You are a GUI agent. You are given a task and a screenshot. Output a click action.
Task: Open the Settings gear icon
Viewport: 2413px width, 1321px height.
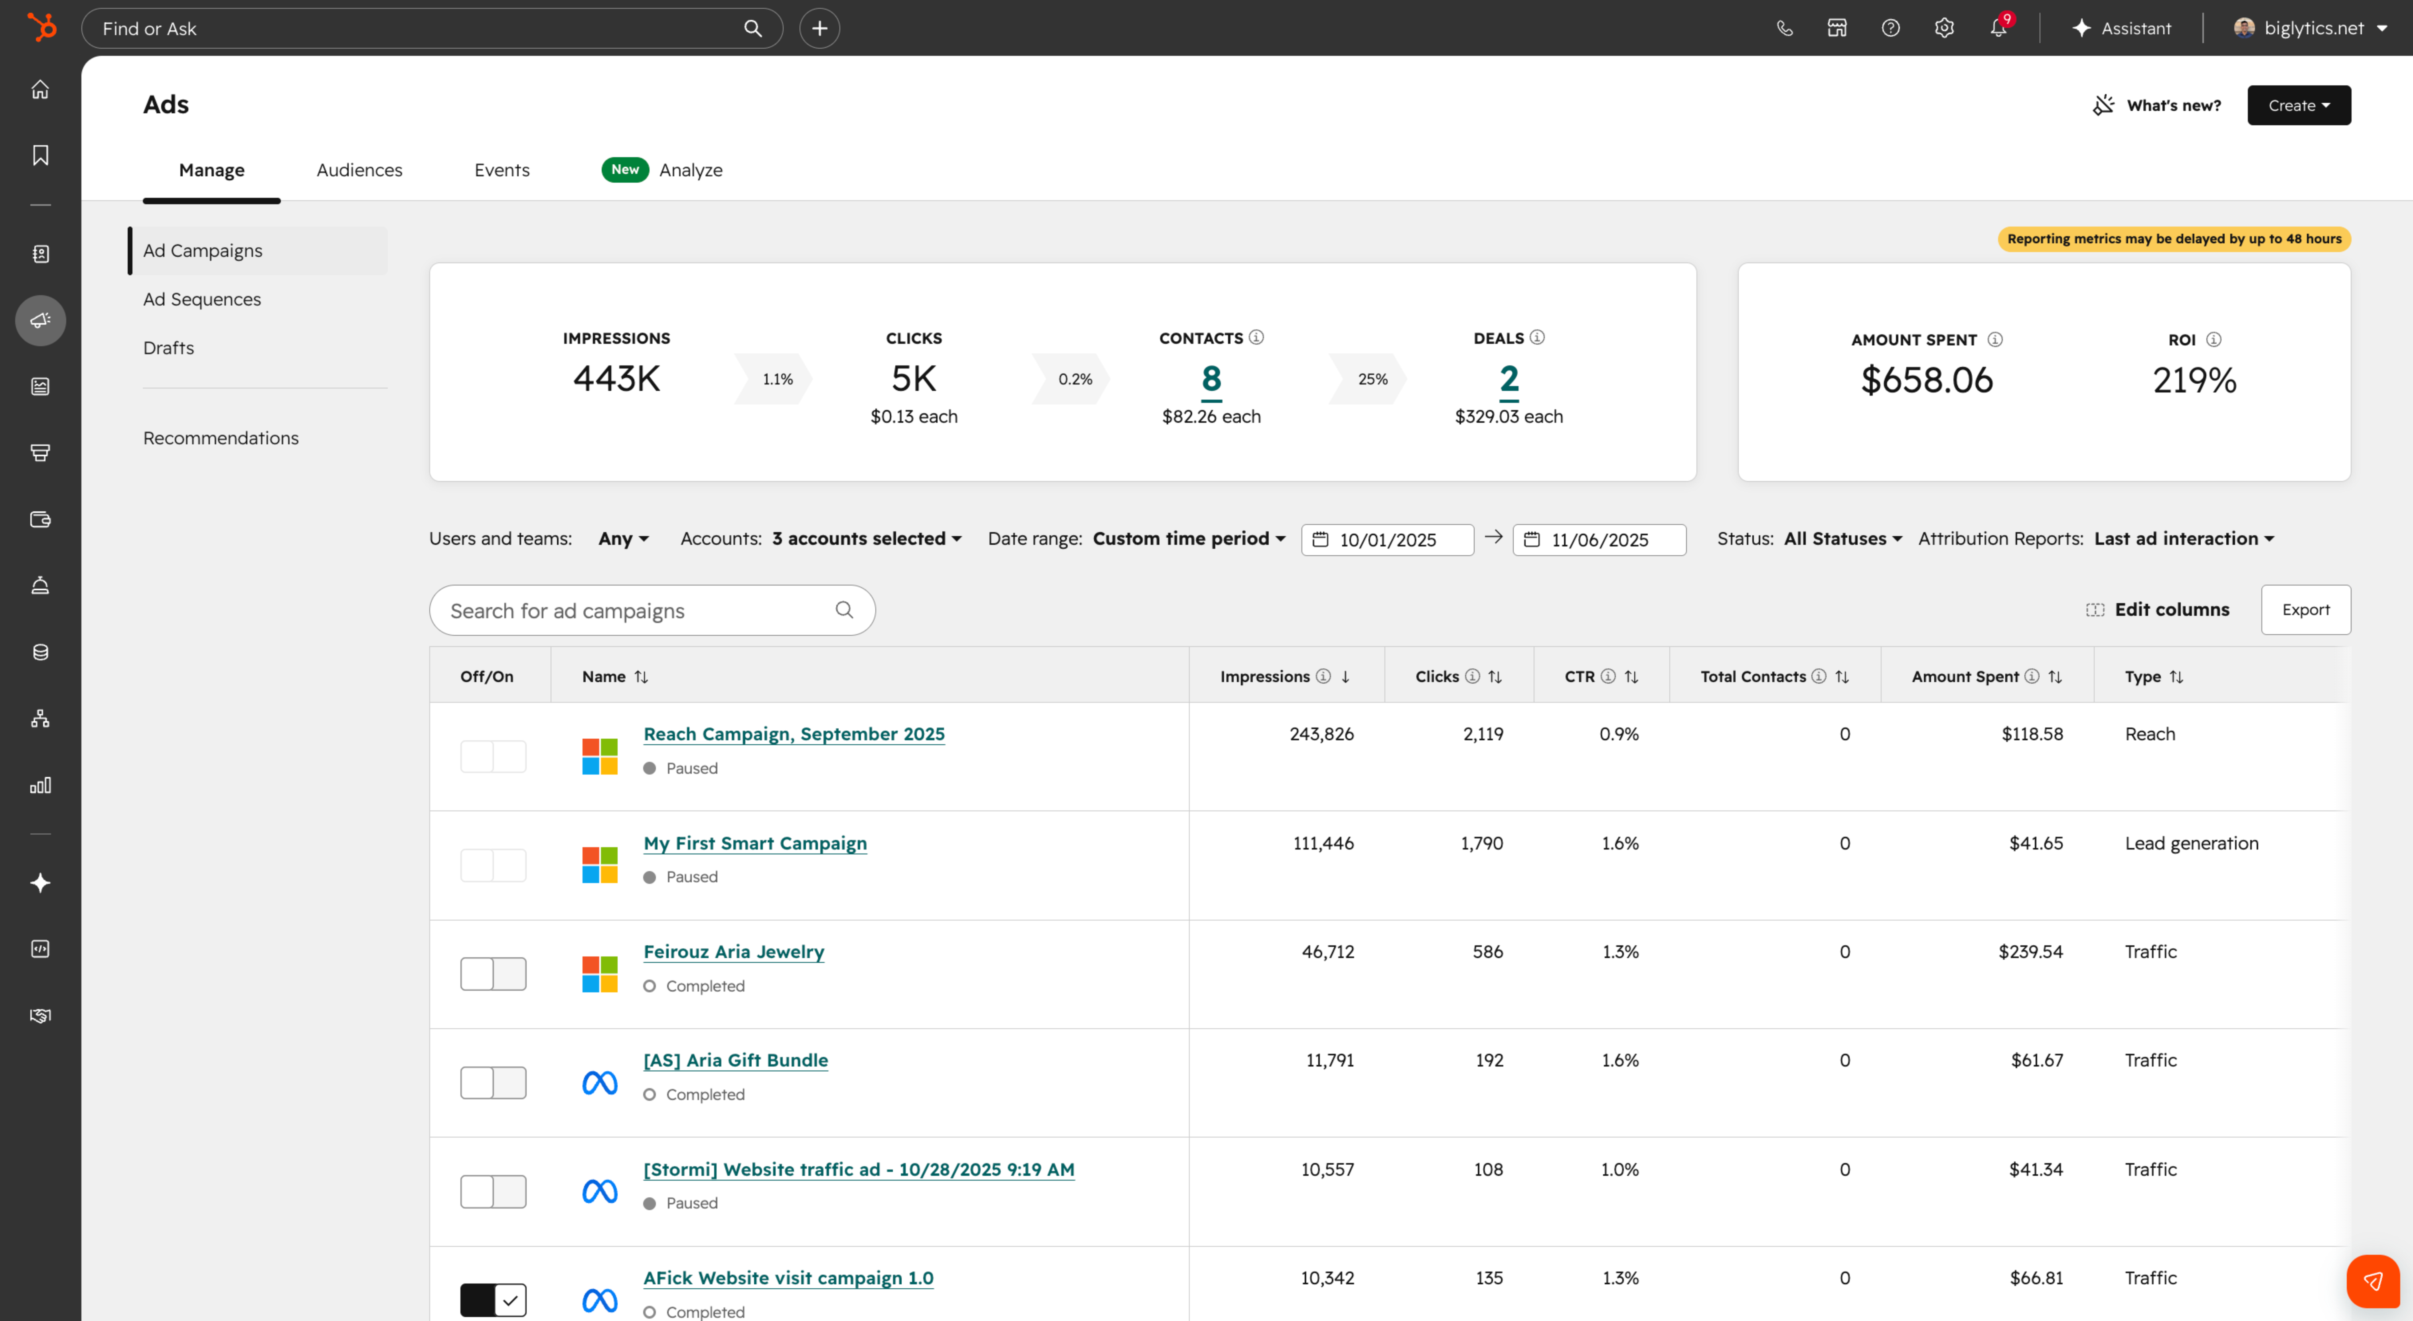point(1944,28)
